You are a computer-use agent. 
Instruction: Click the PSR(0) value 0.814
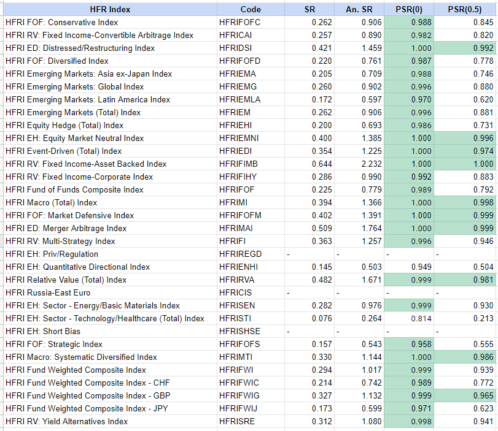409,319
